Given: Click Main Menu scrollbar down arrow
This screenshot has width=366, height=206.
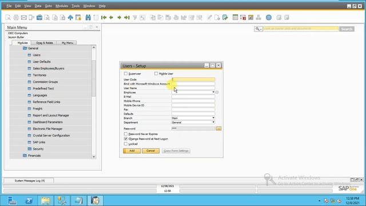Looking at the screenshot, I should [94, 157].
